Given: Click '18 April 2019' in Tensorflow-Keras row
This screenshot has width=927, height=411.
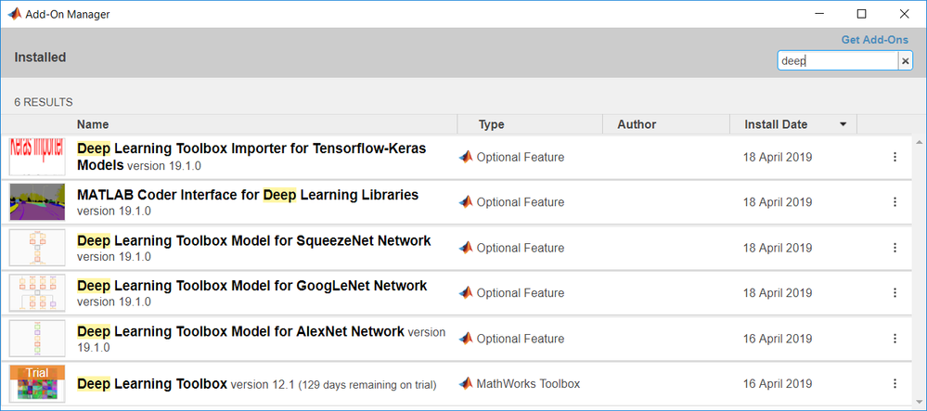Looking at the screenshot, I should 778,158.
